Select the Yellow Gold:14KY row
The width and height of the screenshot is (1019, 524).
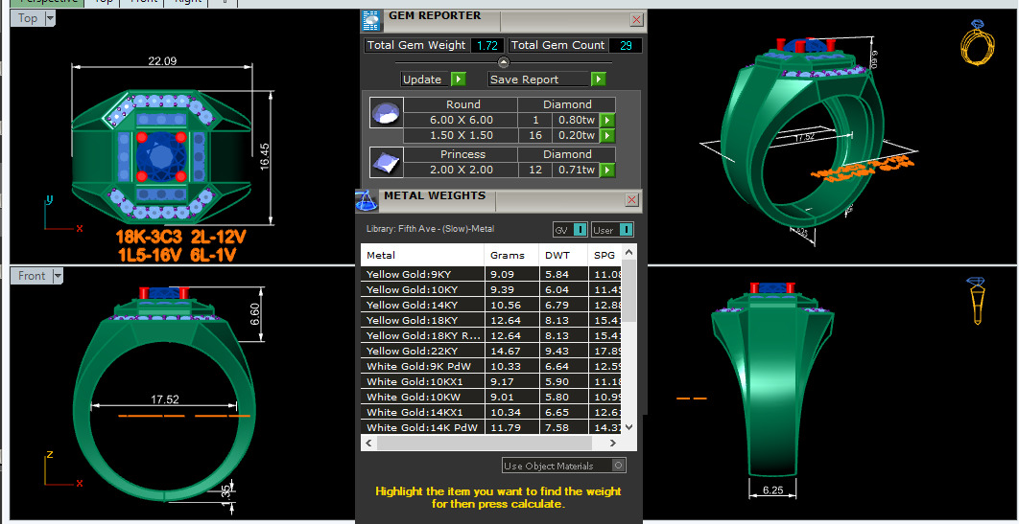[x=491, y=305]
